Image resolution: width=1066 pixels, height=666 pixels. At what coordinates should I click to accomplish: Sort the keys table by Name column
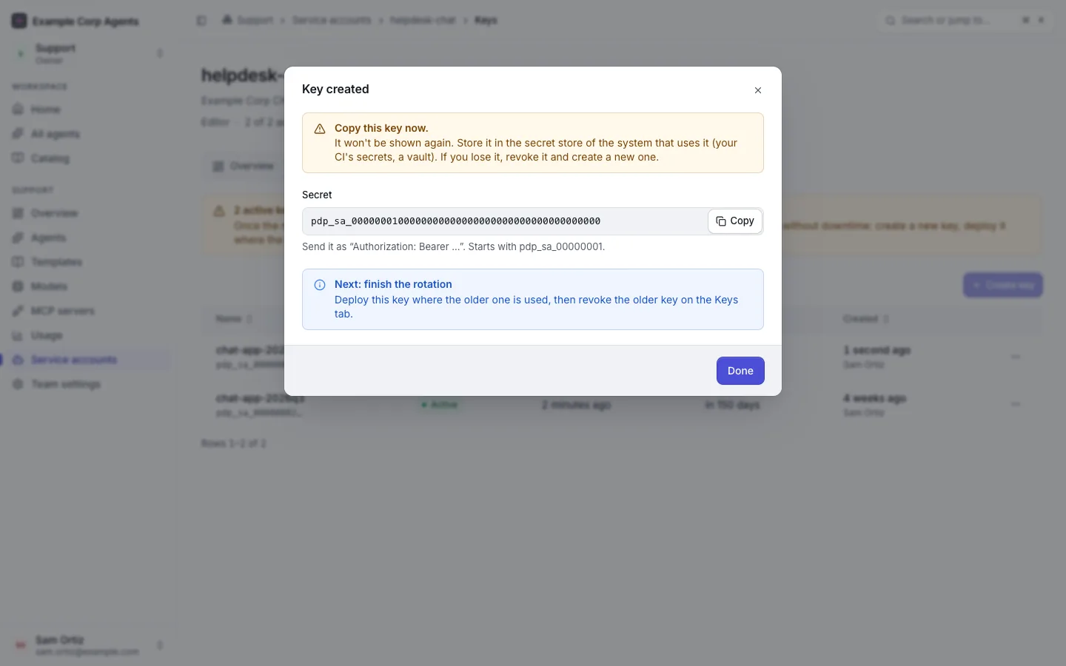[x=234, y=319]
